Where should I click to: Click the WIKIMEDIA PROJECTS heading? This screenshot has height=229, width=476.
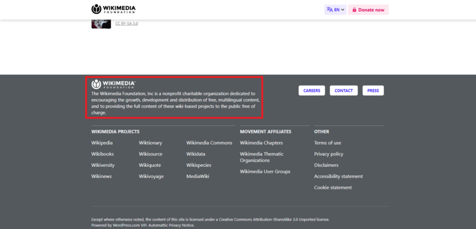116,132
